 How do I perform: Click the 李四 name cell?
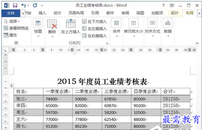click(28, 106)
